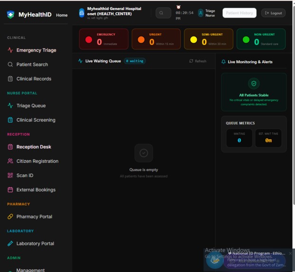Open Clinical Screening
This screenshot has height=272, width=295.
(36, 120)
